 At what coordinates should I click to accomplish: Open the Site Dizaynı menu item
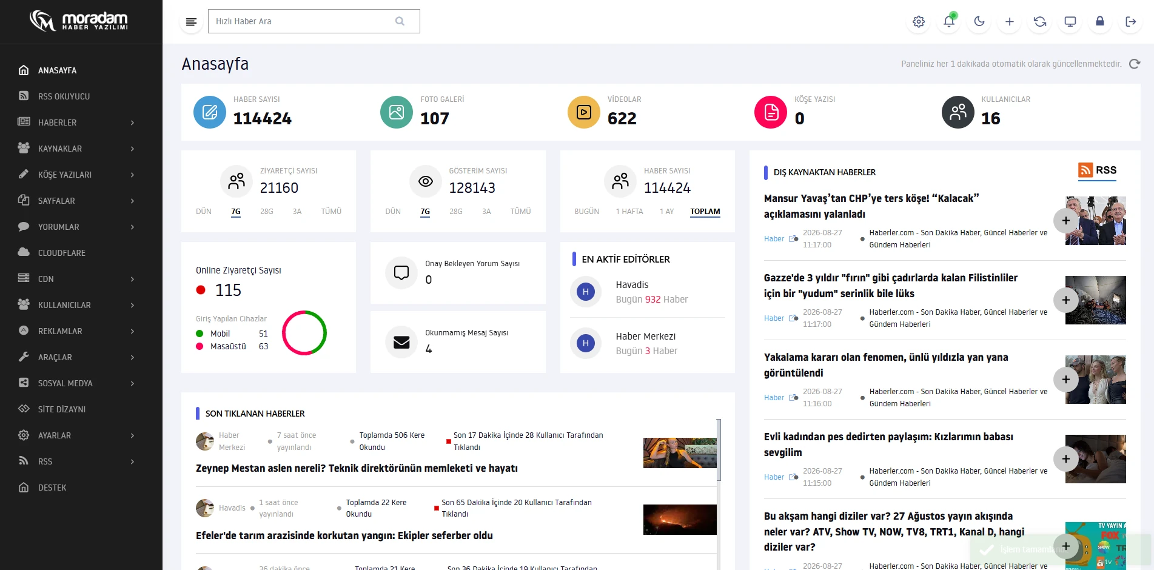(81, 409)
